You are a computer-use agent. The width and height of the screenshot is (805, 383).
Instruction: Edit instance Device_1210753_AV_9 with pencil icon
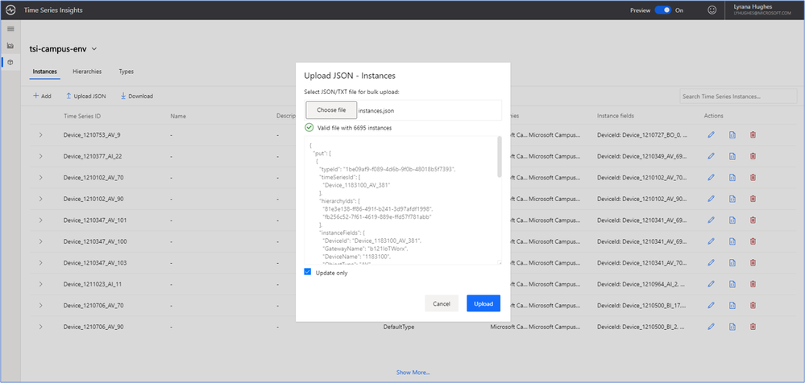point(711,135)
